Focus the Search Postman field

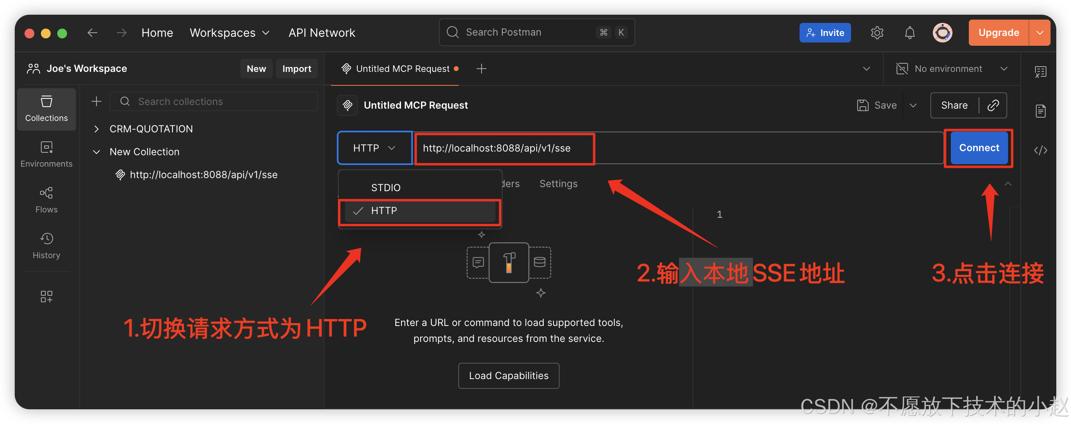(x=536, y=32)
